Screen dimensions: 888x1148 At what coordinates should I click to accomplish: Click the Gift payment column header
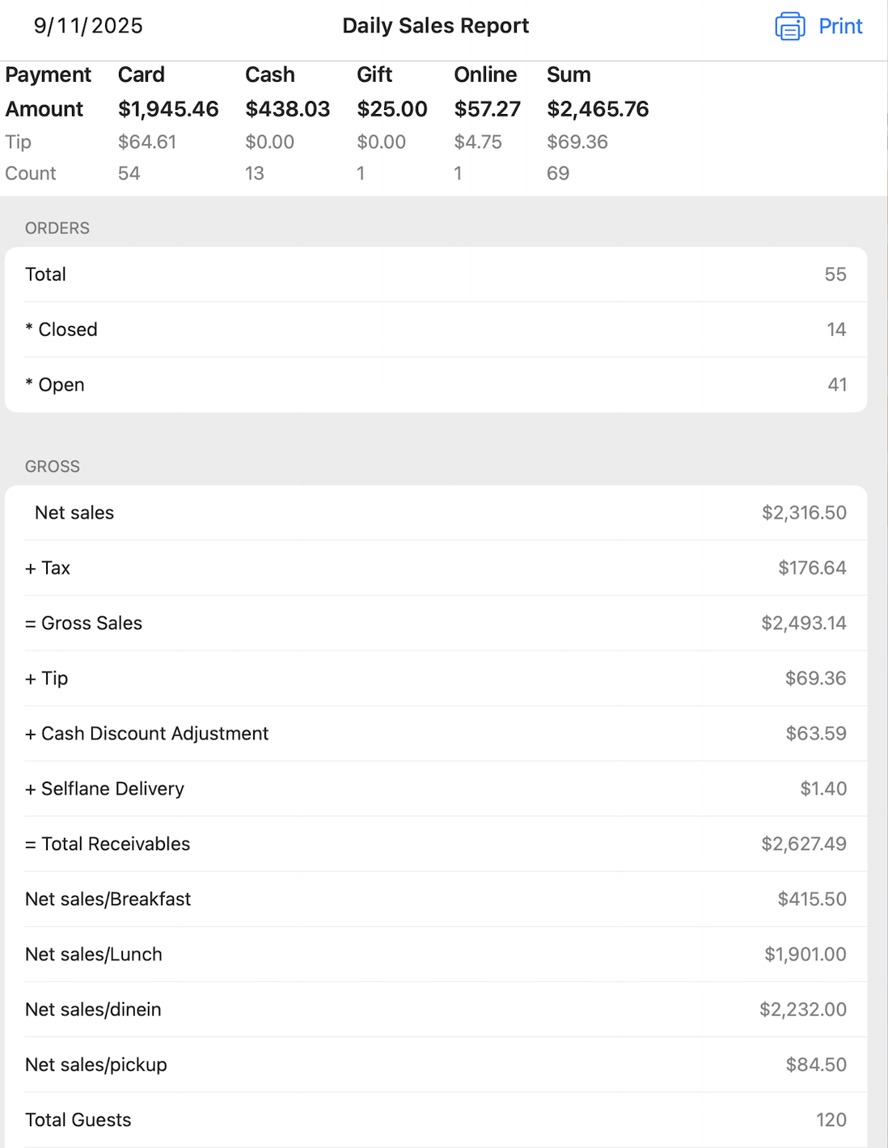tap(374, 74)
